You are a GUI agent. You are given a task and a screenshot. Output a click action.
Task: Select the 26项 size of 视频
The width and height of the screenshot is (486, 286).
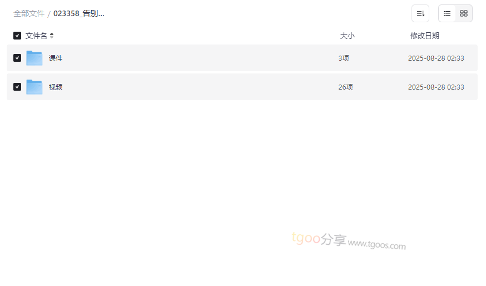coord(345,87)
